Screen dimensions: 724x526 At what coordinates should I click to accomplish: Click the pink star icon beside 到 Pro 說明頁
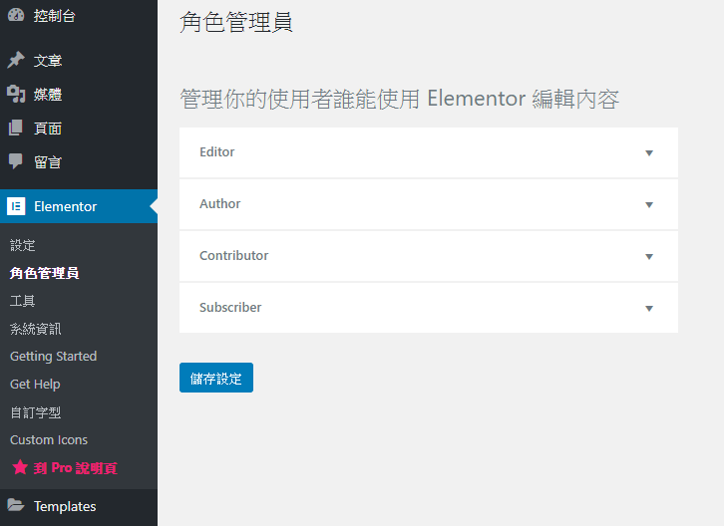coord(20,467)
